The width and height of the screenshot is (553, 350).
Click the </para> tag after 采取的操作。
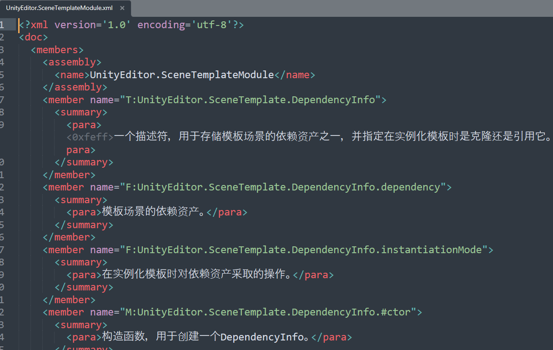[313, 275]
